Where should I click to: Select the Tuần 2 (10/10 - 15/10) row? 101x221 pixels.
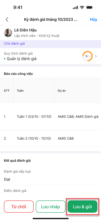[x=51, y=138]
